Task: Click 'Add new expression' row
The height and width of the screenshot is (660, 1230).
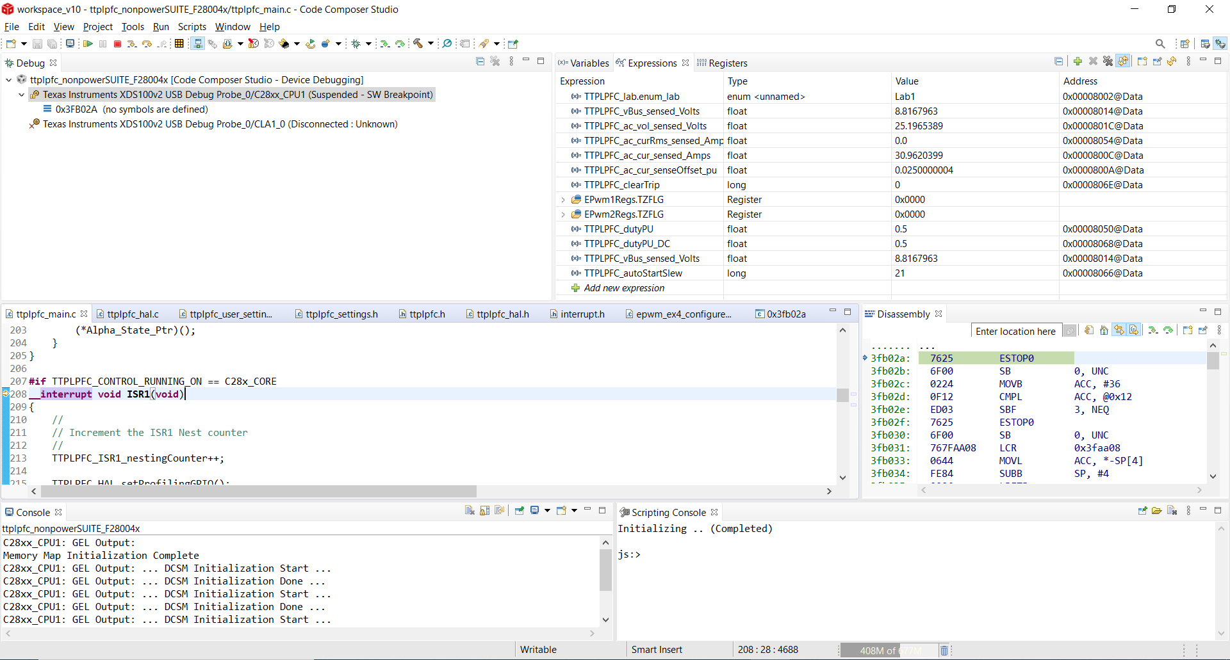Action: click(624, 288)
